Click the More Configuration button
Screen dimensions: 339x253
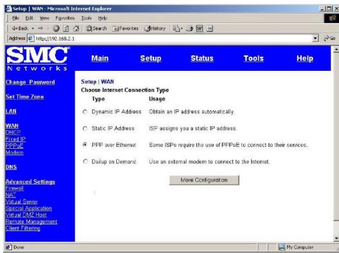click(204, 180)
